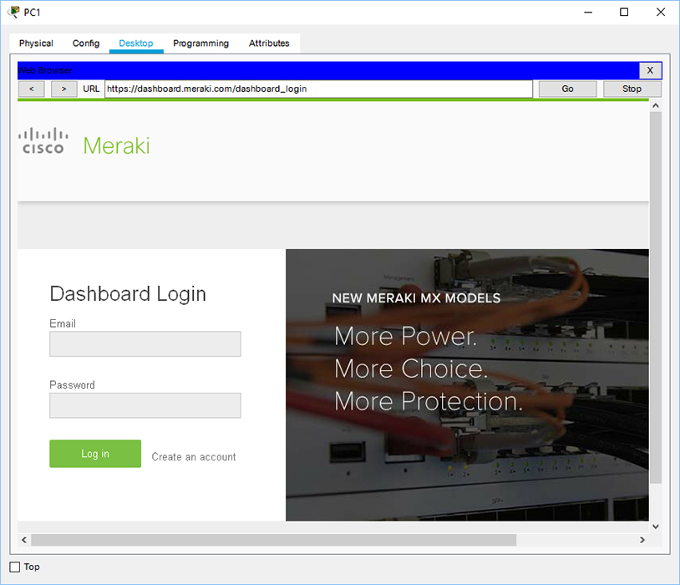Go back with the browser back arrow

(31, 89)
